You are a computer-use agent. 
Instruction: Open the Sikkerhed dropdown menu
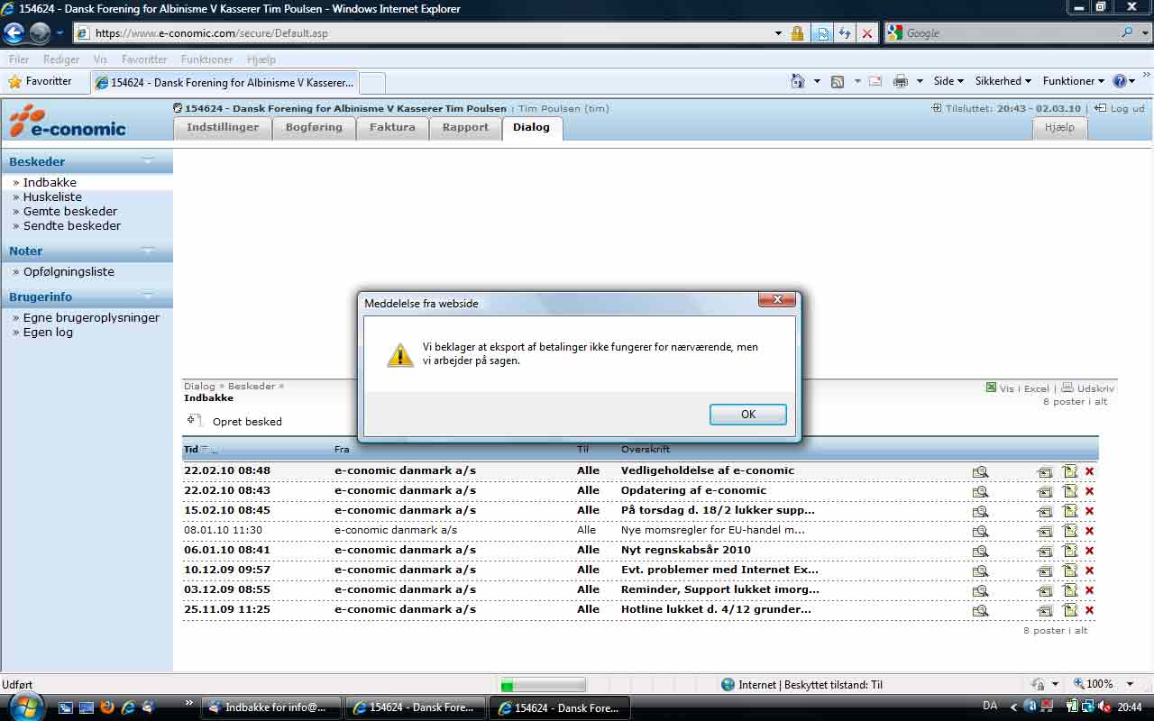pos(1003,81)
